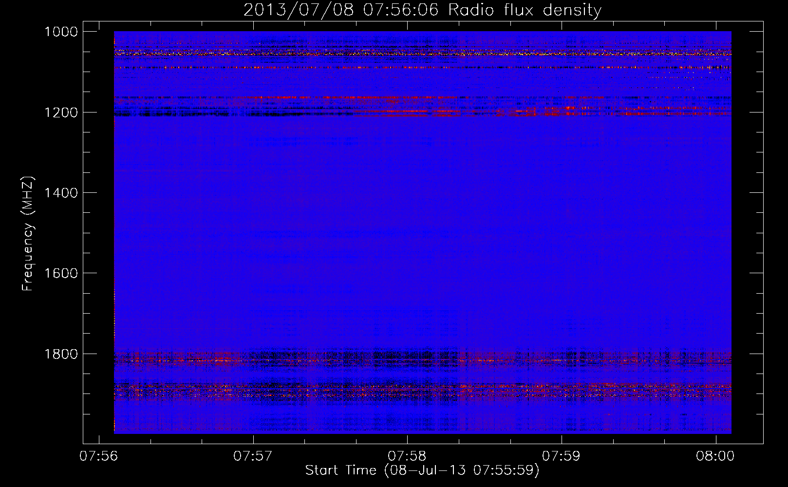The height and width of the screenshot is (487, 788).
Task: Pick the 1600 frequency tick label
Action: 61,273
